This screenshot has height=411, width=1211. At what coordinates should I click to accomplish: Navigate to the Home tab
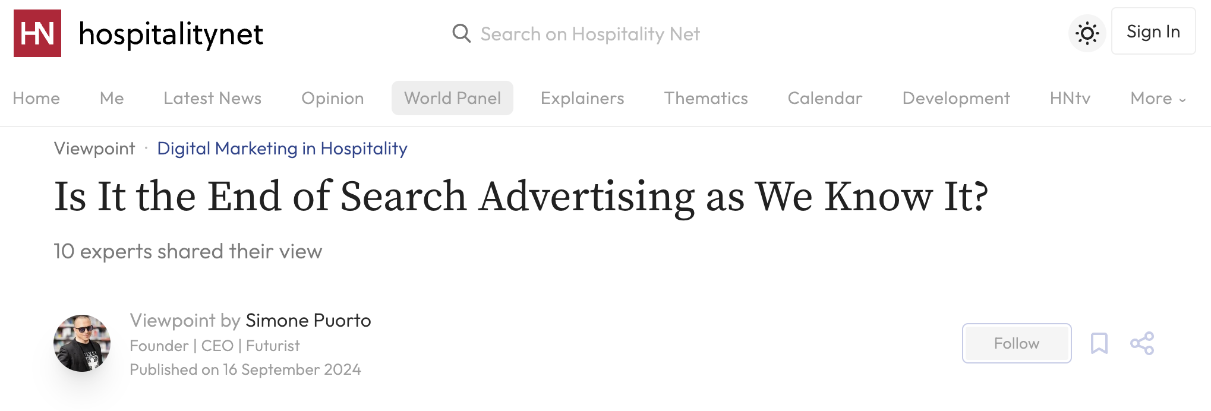[36, 98]
